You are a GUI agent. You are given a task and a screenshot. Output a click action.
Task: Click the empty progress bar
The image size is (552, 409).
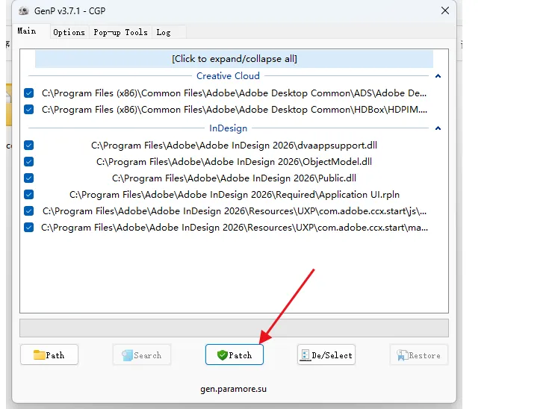tap(234, 328)
